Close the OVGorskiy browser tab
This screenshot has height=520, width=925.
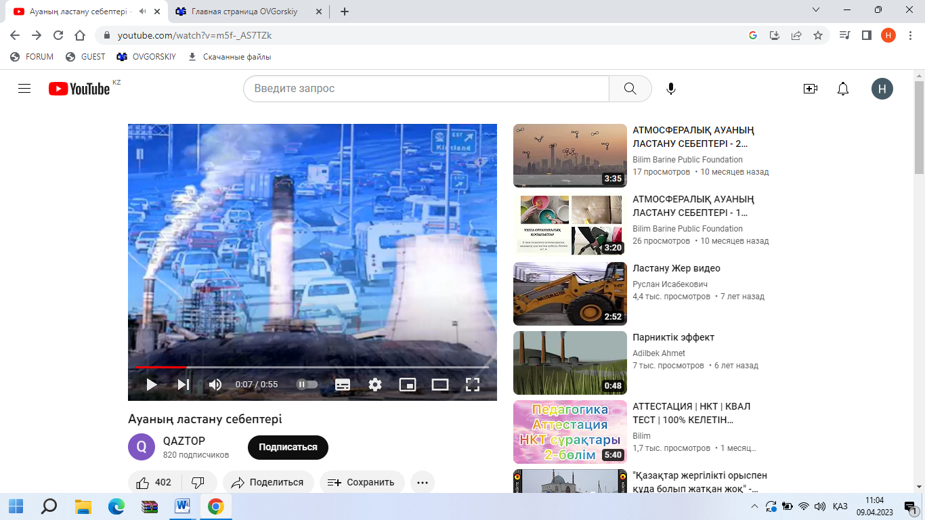(x=320, y=12)
